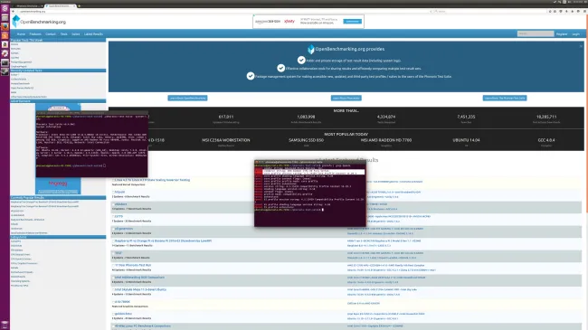Open a new browser tab with plus button
This screenshot has width=588, height=330.
[79, 6]
